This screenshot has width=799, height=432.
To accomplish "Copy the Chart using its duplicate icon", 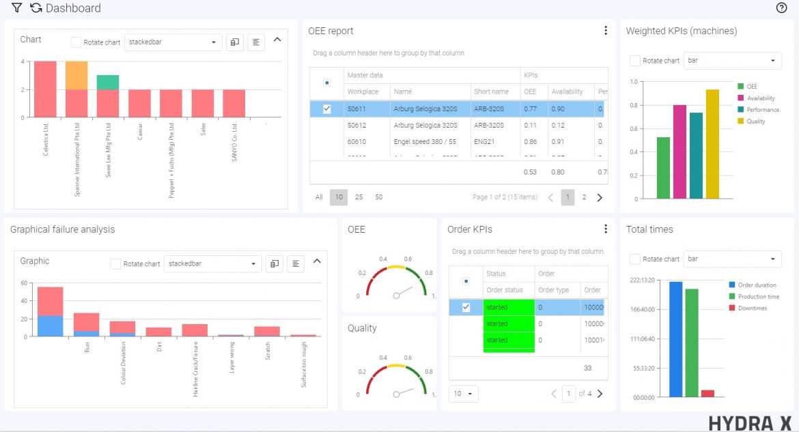I will point(234,42).
